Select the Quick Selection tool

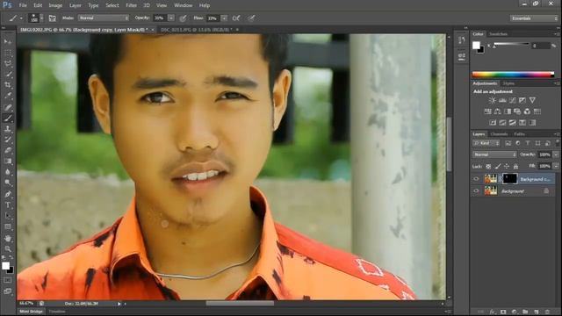point(8,74)
